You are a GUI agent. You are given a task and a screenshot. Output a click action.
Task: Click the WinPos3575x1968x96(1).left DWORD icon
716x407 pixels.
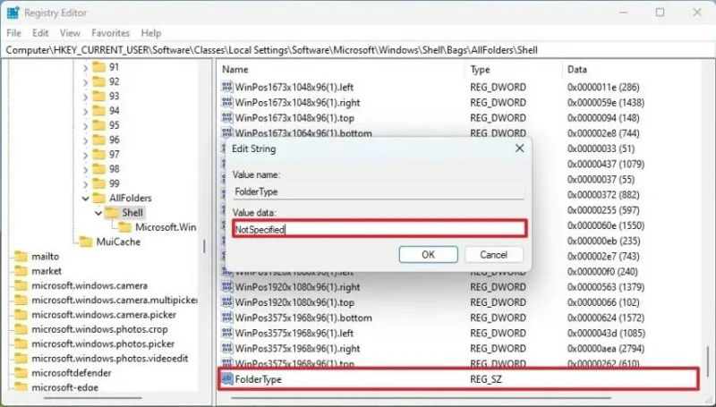tap(227, 333)
